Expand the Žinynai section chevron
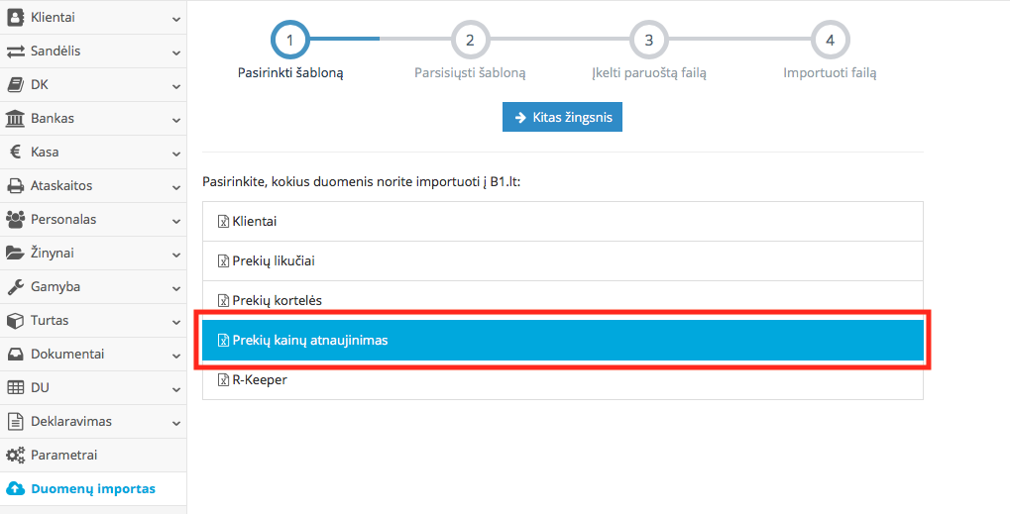 pyautogui.click(x=175, y=254)
